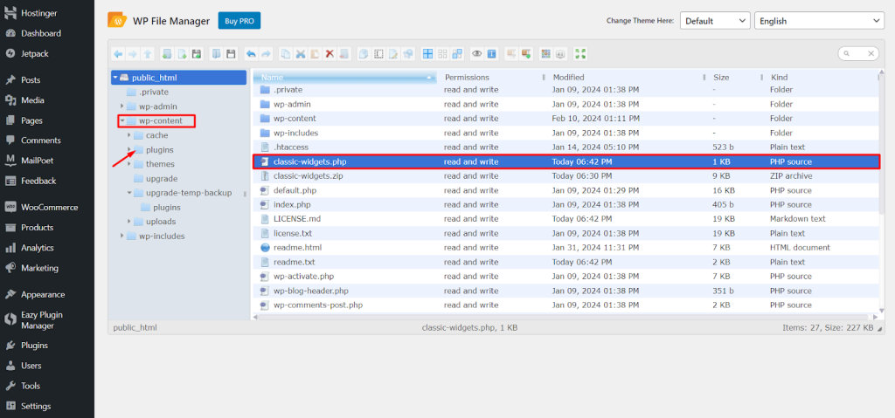Click the Redo toolbar arrow

pyautogui.click(x=266, y=54)
